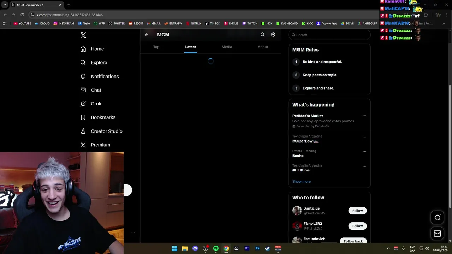The image size is (452, 254).
Task: Open the TIK TOK bookmark
Action: (x=213, y=24)
